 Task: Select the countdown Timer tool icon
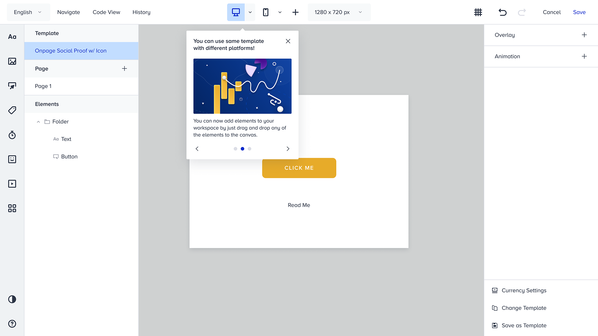12,135
